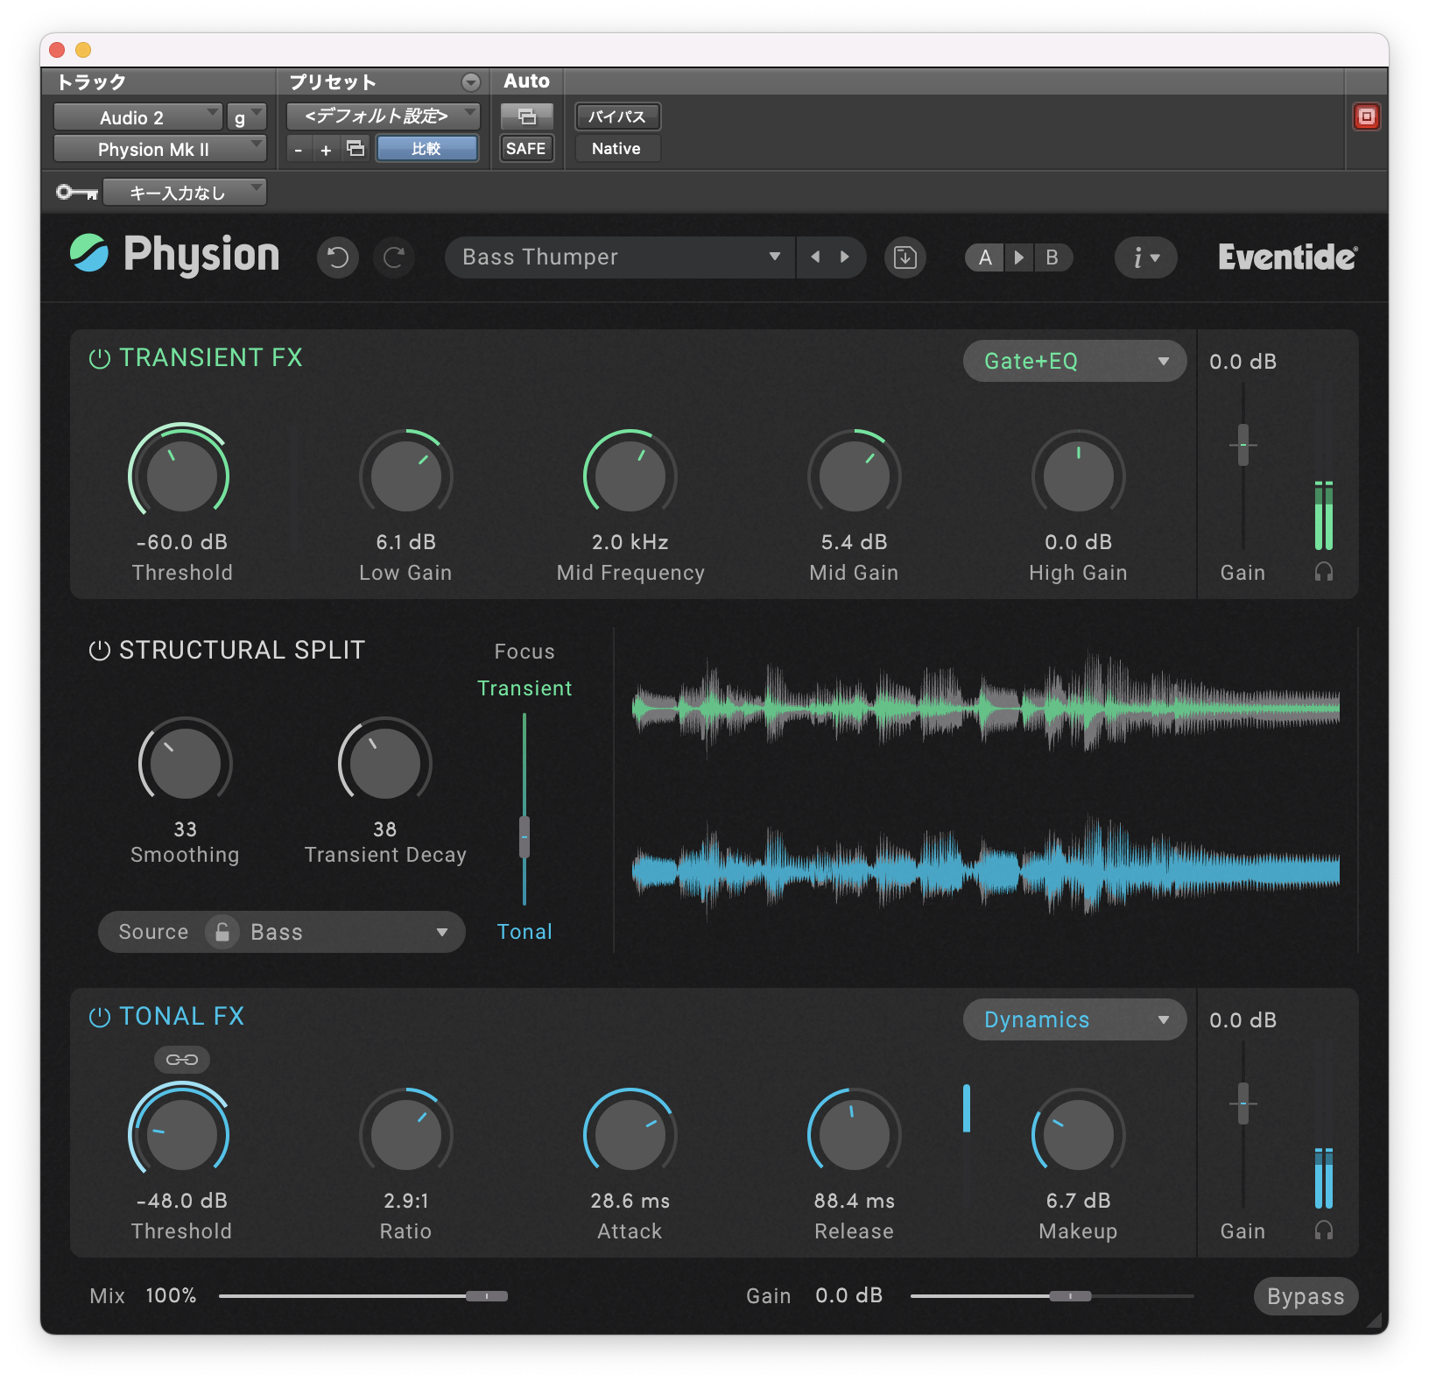Open the Dynamics tonal effect dropdown

click(x=1074, y=1019)
